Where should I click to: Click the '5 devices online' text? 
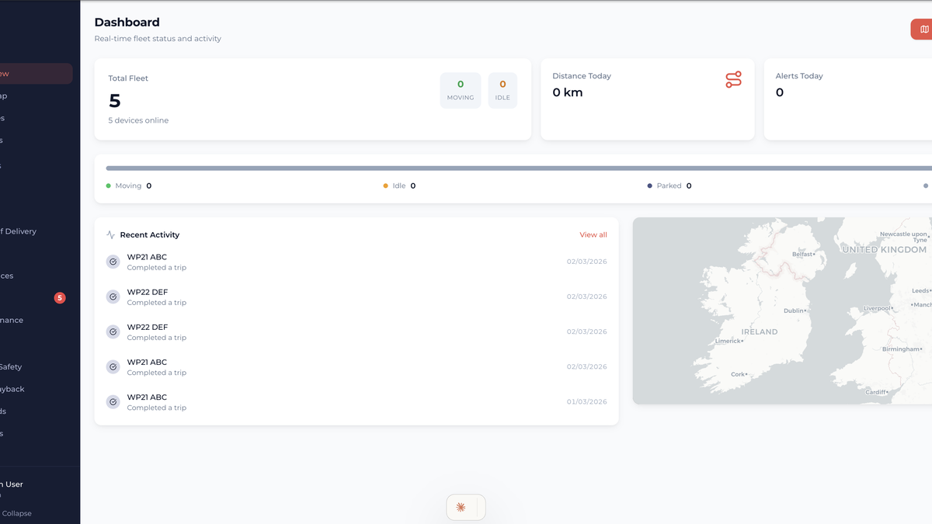pyautogui.click(x=138, y=120)
